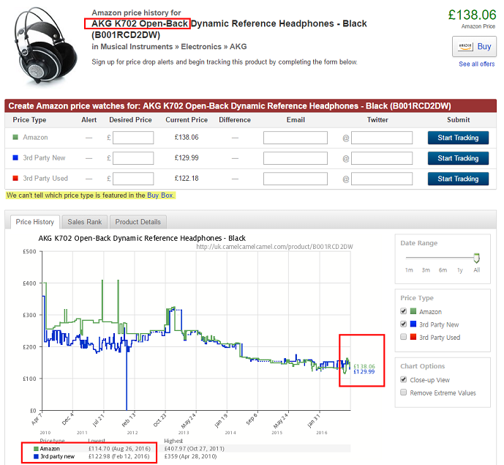This screenshot has height=465, width=504.
Task: Disable the Close-up View option
Action: pyautogui.click(x=405, y=380)
